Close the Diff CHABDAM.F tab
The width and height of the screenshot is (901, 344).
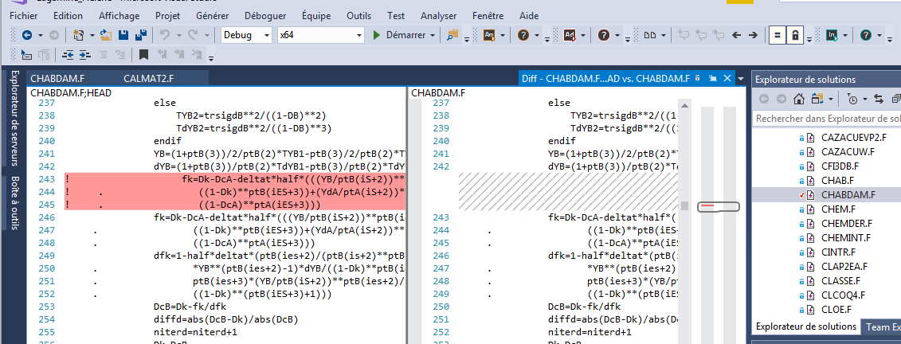(727, 78)
